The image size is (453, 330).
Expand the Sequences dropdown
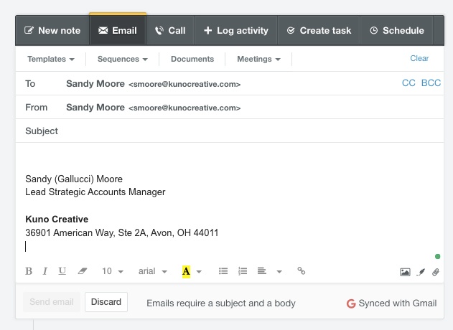click(122, 59)
